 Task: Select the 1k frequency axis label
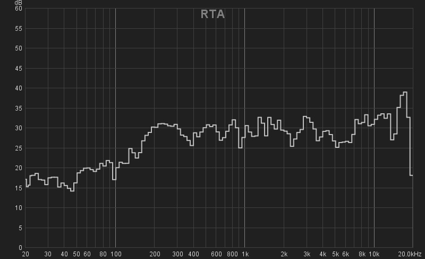245,254
